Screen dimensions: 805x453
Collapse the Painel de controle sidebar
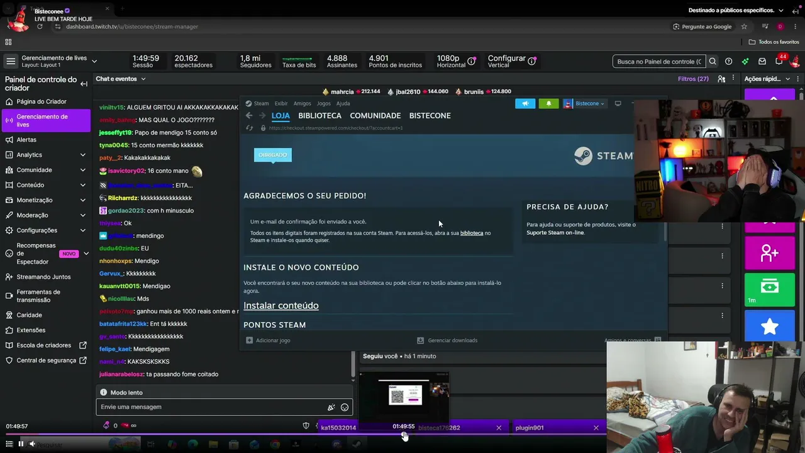pyautogui.click(x=84, y=83)
